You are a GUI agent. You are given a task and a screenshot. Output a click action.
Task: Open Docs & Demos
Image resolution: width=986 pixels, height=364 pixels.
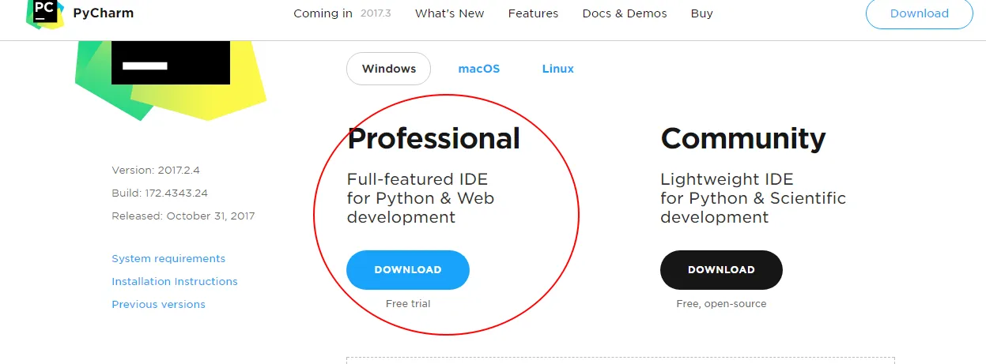pos(625,13)
